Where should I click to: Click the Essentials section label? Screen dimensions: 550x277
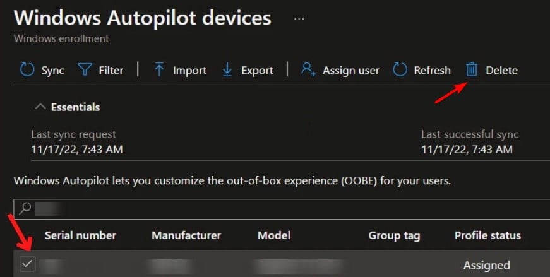click(76, 107)
